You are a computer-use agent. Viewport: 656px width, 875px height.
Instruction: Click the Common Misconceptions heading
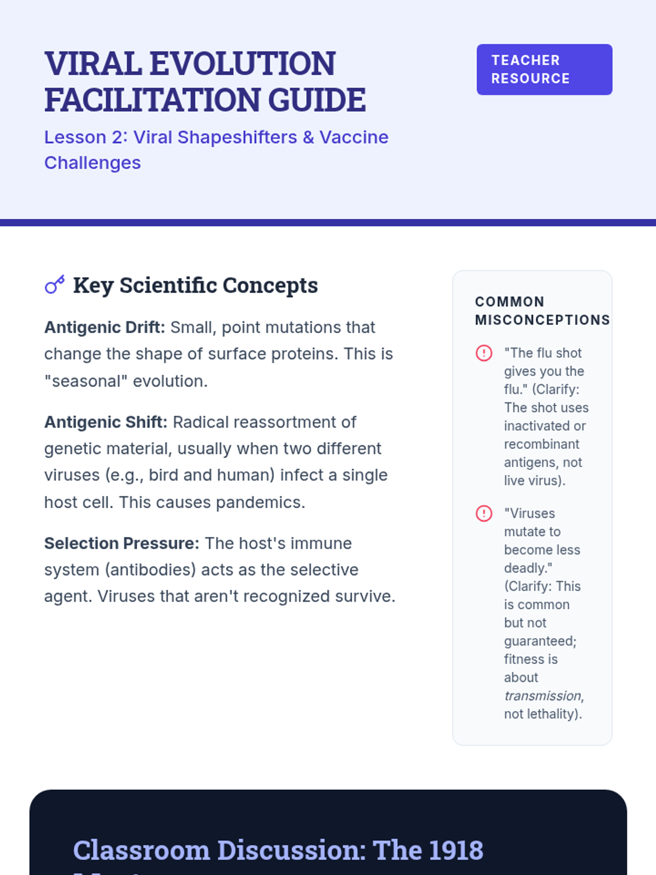(x=541, y=311)
